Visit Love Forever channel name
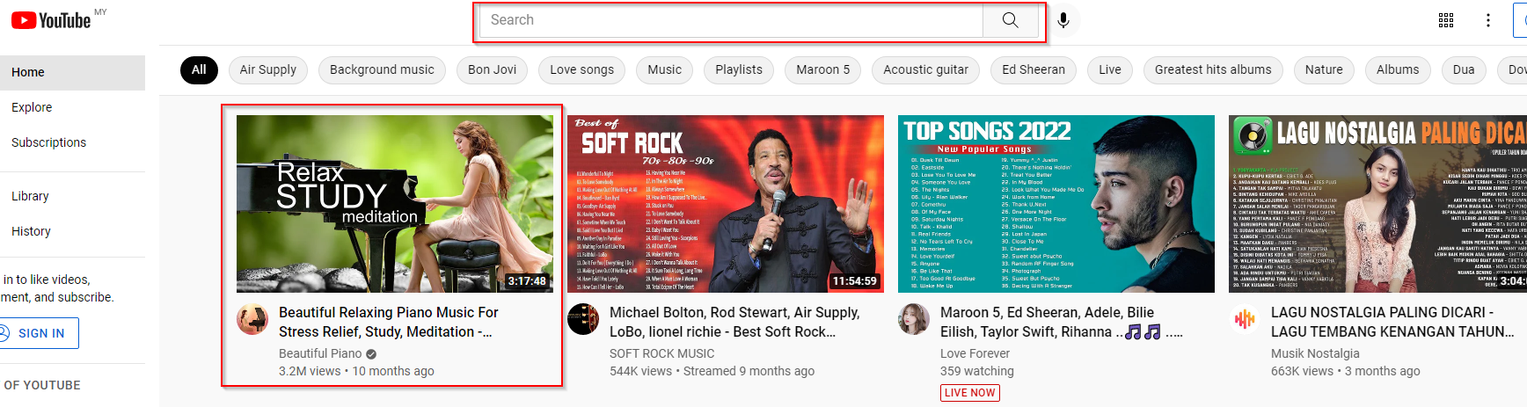 click(975, 353)
